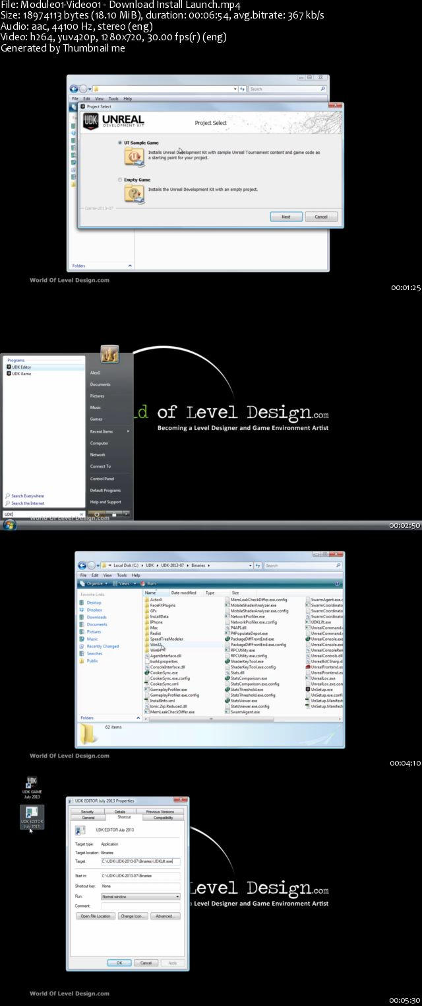Select the Empty Game radio option

[119, 180]
